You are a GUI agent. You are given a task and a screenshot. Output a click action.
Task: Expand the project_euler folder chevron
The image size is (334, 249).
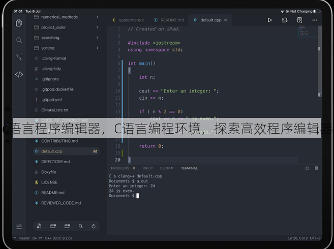(97, 27)
